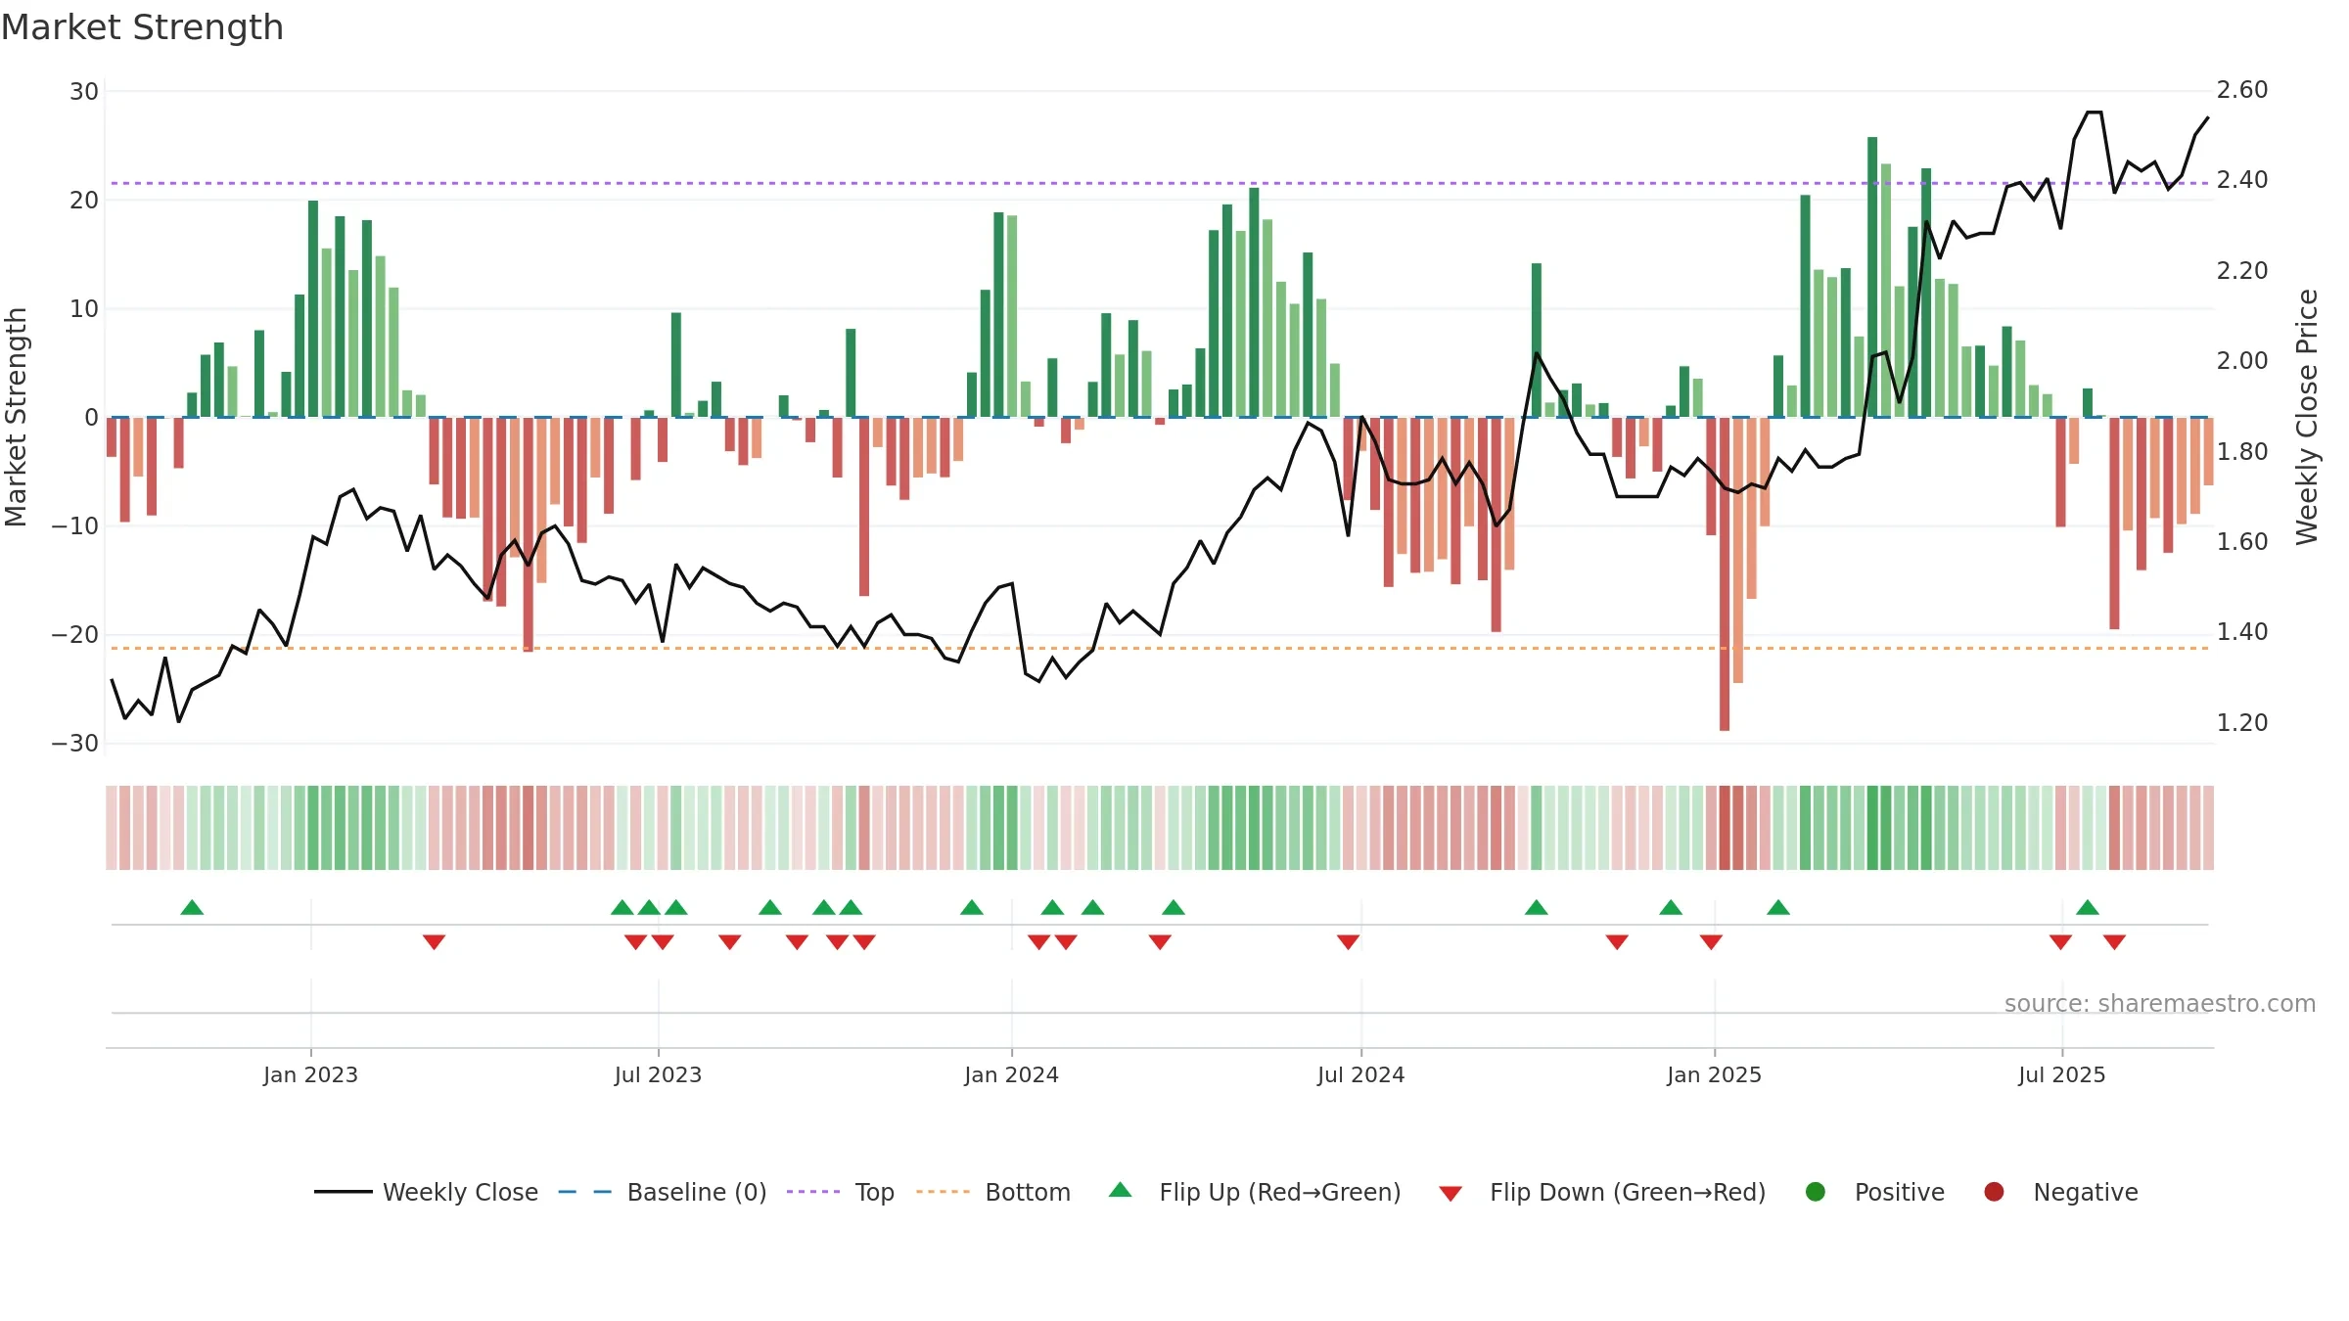
Task: Click the "Weekly Close Price" right axis label
Action: [x=2307, y=417]
